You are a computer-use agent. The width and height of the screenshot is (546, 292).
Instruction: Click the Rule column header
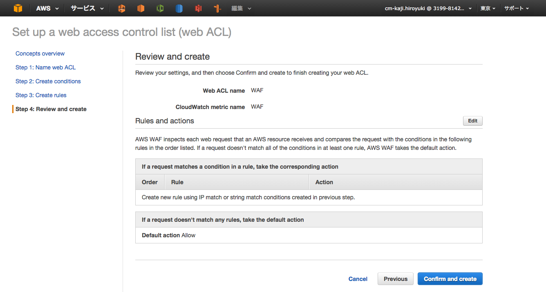click(237, 182)
